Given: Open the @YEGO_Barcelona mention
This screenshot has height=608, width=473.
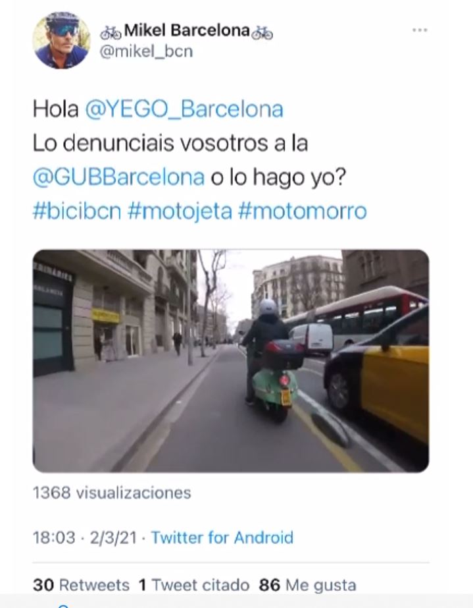Looking at the screenshot, I should pos(184,109).
